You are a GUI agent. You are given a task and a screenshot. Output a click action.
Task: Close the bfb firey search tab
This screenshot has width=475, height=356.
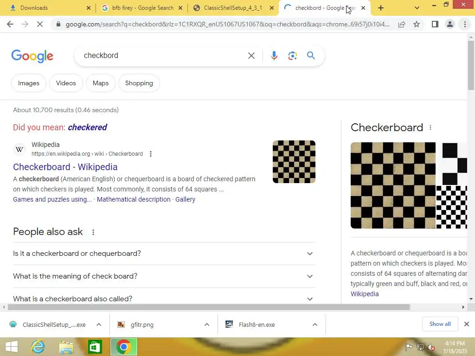point(180,8)
